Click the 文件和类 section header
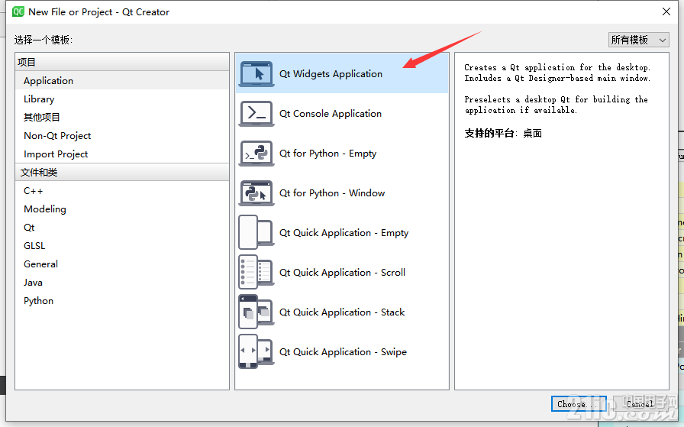Screen dimensions: 684x427 pos(122,172)
